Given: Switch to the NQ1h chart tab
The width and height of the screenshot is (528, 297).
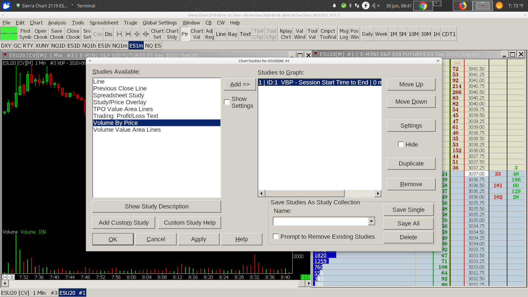Looking at the screenshot, I should pyautogui.click(x=89, y=46).
